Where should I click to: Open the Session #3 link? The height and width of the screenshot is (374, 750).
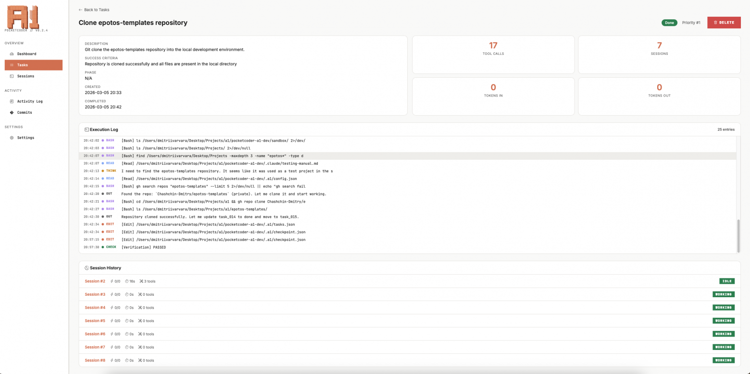pos(95,294)
